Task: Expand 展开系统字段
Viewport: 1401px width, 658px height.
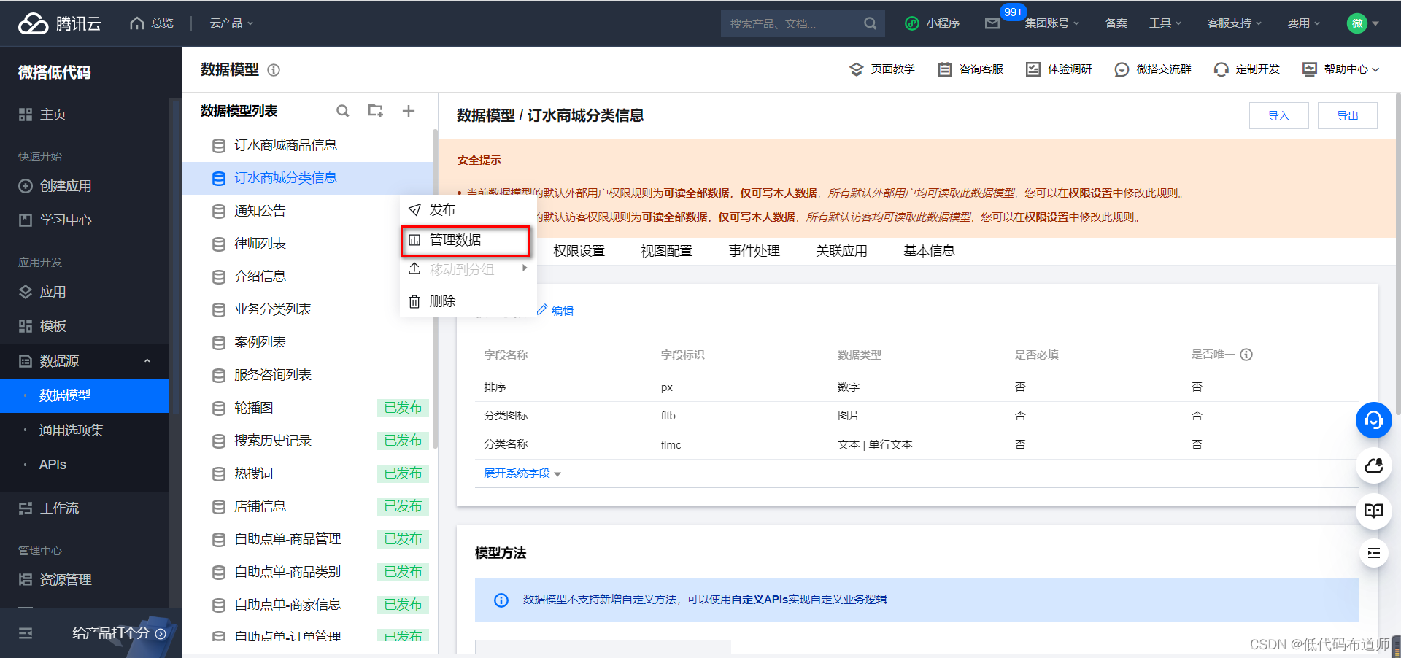Action: 522,473
